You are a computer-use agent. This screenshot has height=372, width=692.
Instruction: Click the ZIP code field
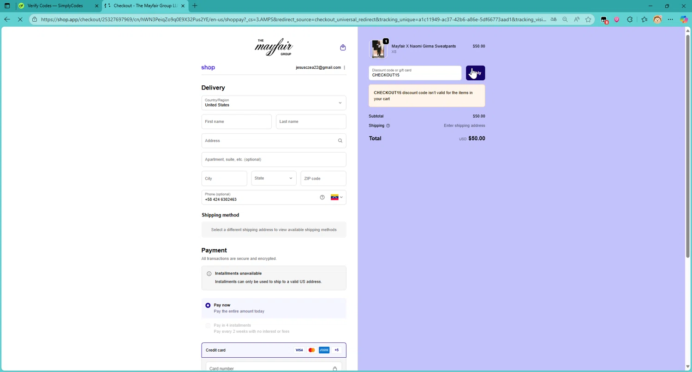pos(323,178)
